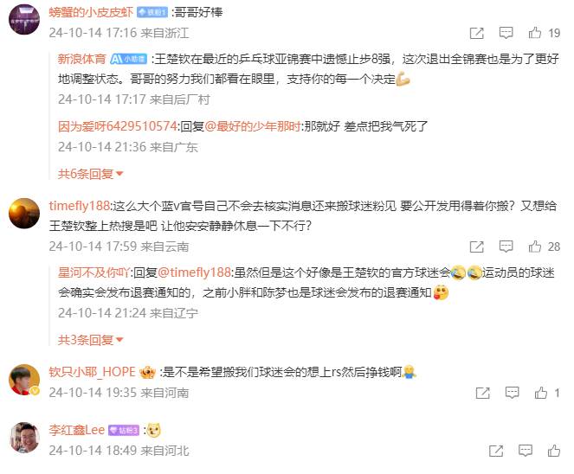The image size is (574, 474).
Task: Like 钦只小耶_HOPE's comment
Action: click(541, 393)
